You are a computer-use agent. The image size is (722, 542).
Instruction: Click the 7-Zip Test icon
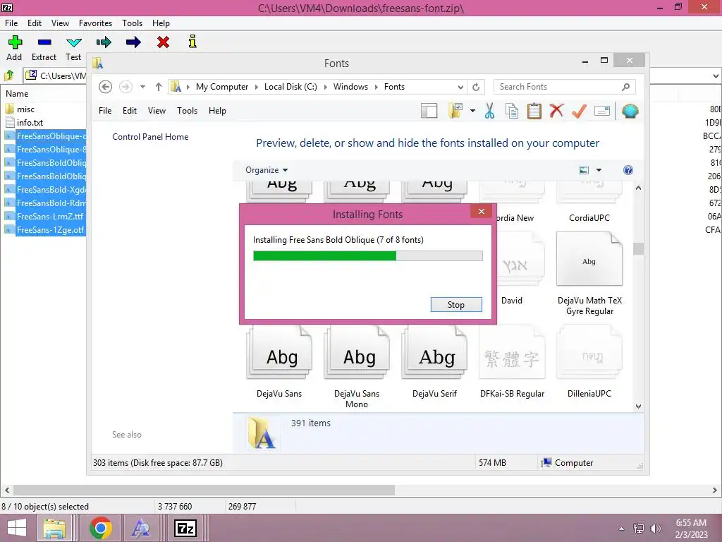point(73,42)
